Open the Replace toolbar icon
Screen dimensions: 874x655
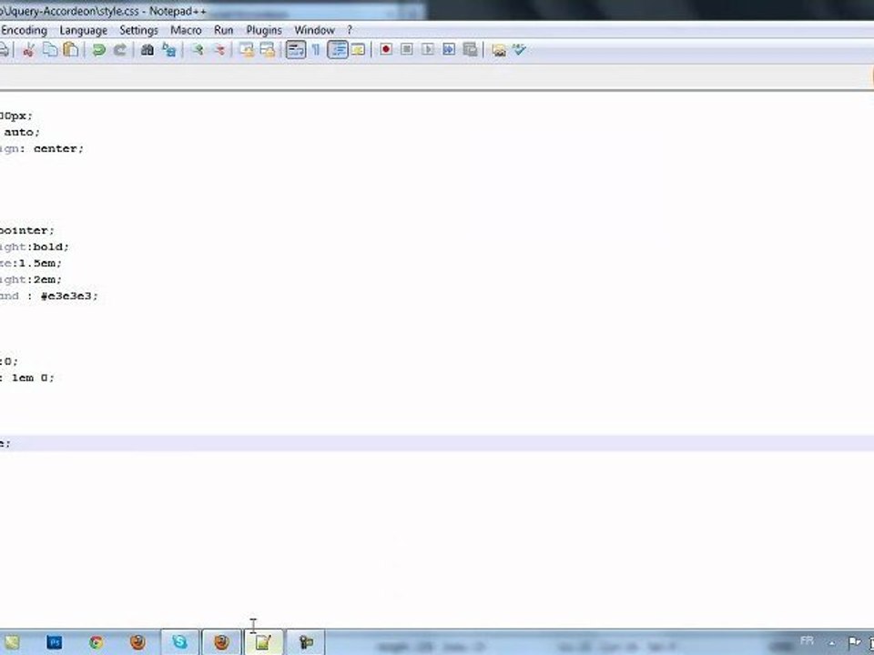[168, 49]
